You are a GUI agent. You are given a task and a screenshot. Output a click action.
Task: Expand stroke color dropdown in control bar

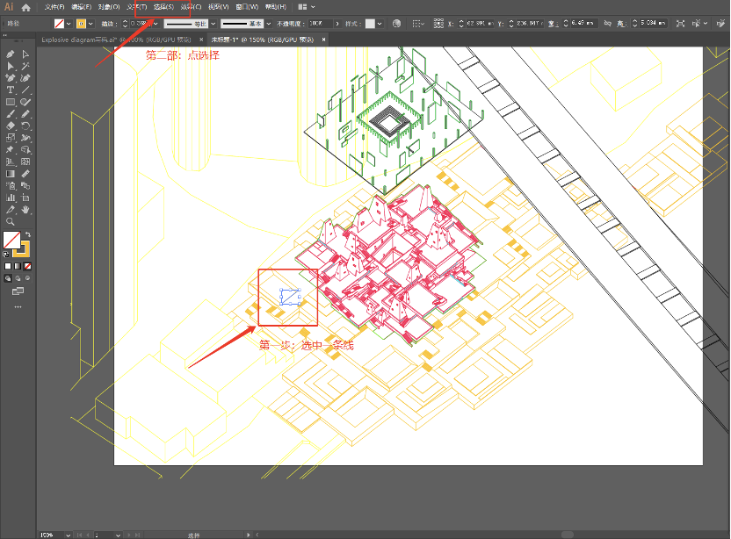coord(90,24)
